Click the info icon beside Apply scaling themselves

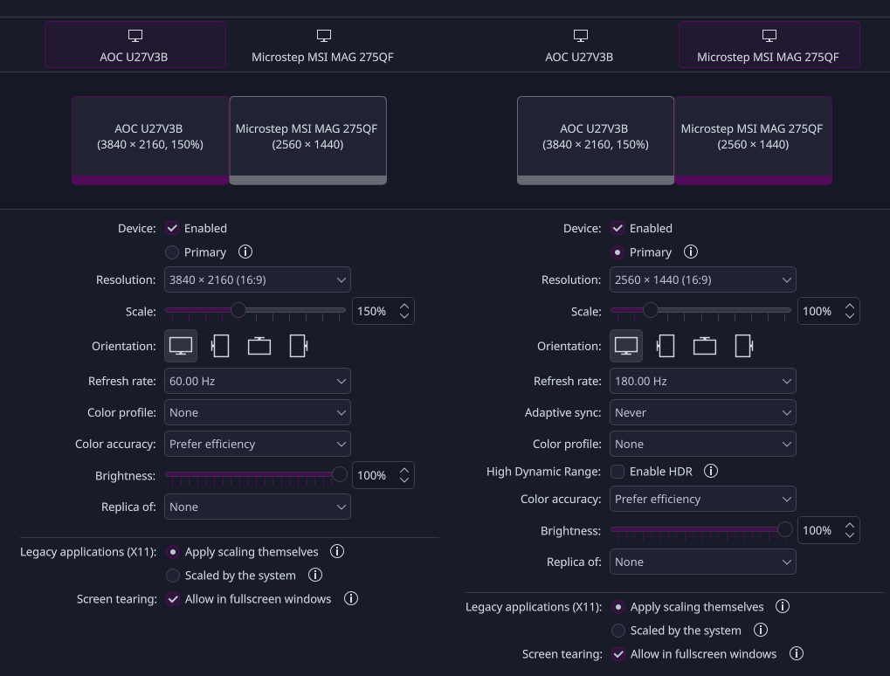click(337, 551)
